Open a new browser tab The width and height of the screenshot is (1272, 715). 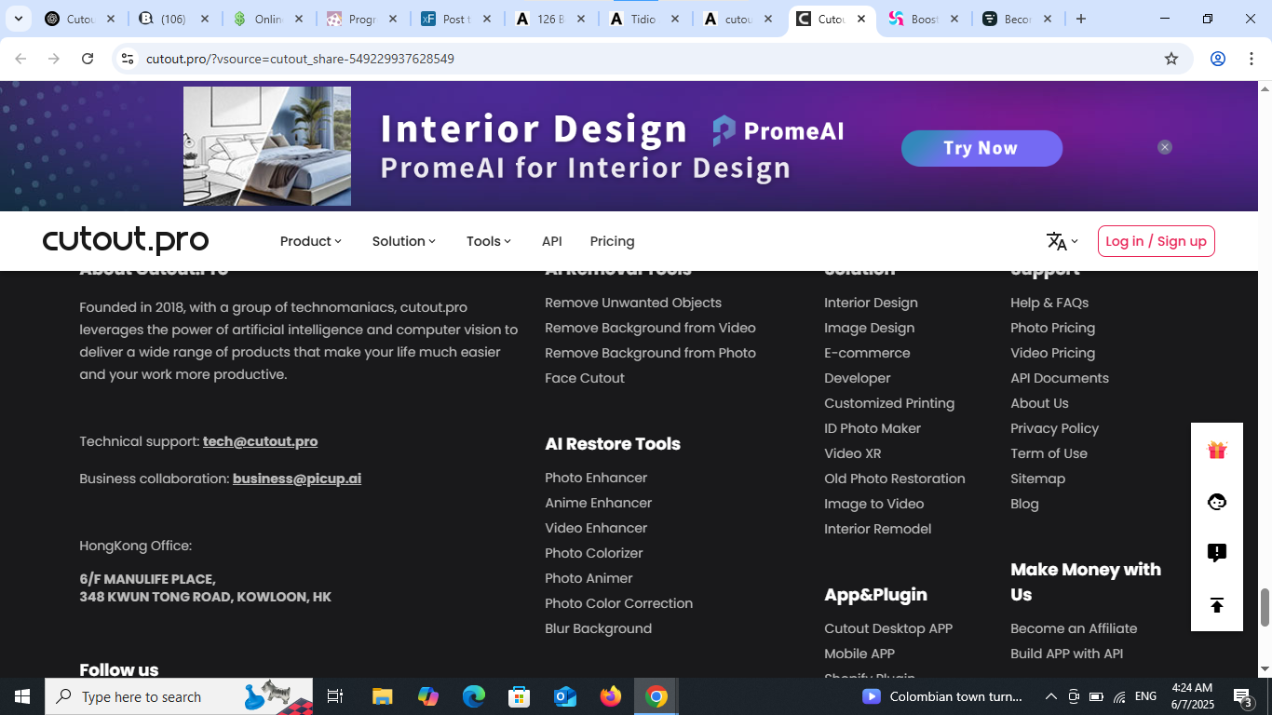click(1081, 19)
